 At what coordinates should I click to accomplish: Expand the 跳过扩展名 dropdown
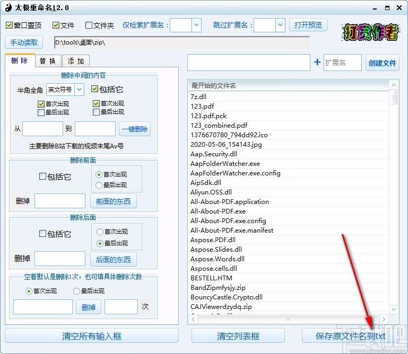pos(280,25)
